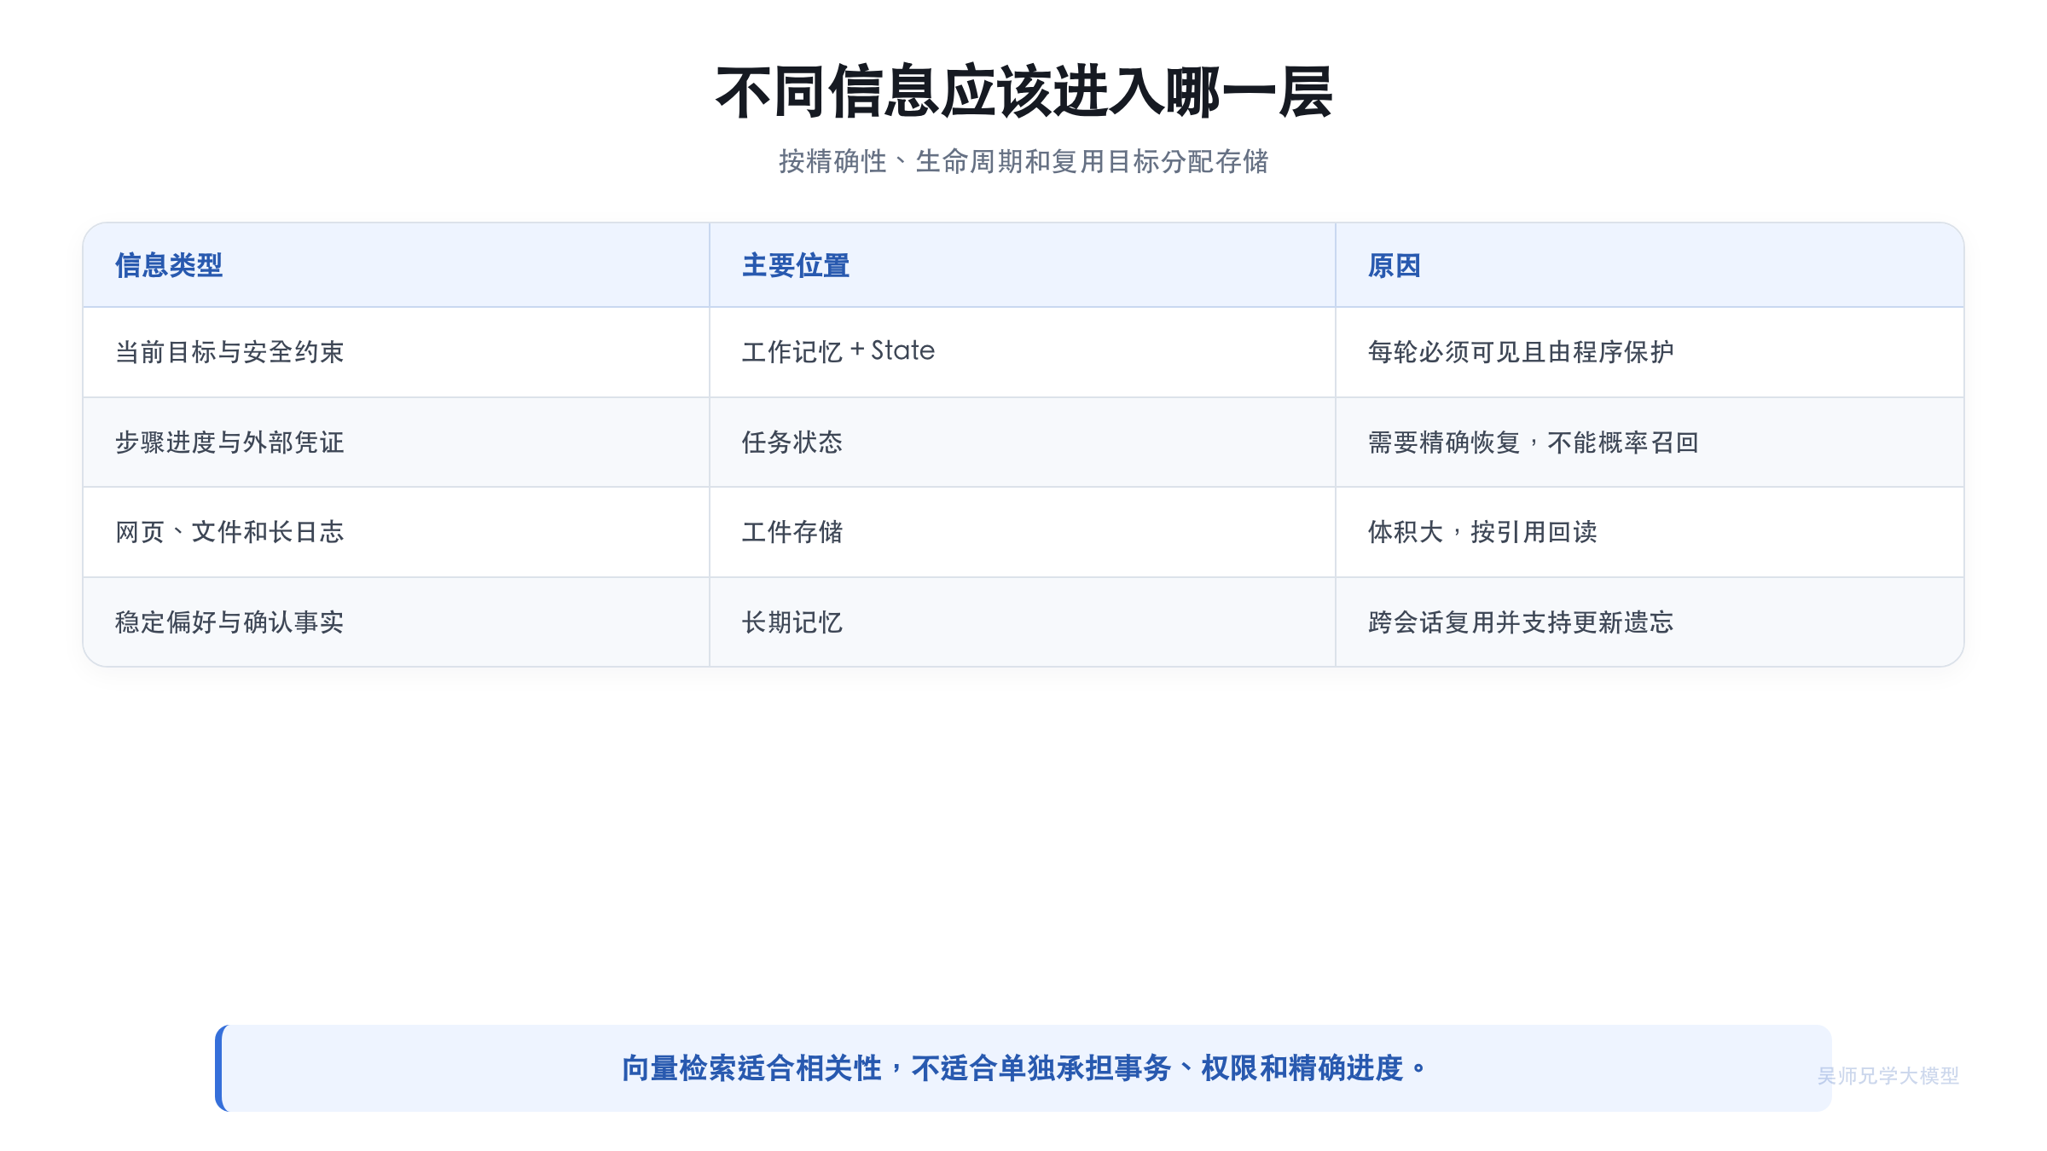Select the cell 每轮必须可见且由程序保护
Screen dimensions: 2047x1151
pos(1650,352)
